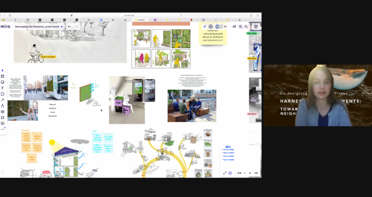
Task: Expand more tools in the left toolbar
Action: coord(3,129)
